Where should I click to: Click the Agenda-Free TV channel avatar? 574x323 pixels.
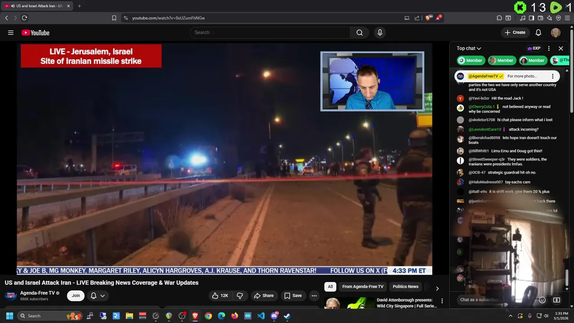coord(11,296)
